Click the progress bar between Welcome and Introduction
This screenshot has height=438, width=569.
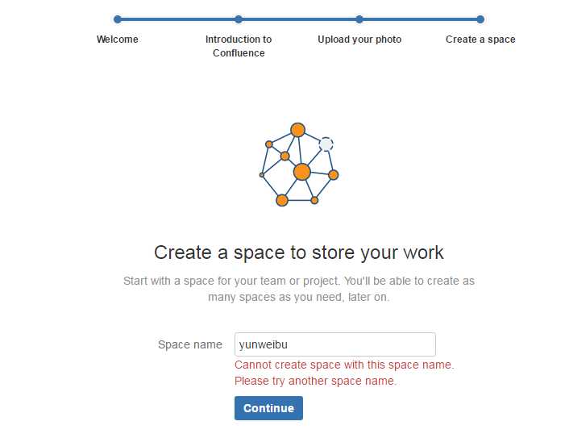pos(178,19)
